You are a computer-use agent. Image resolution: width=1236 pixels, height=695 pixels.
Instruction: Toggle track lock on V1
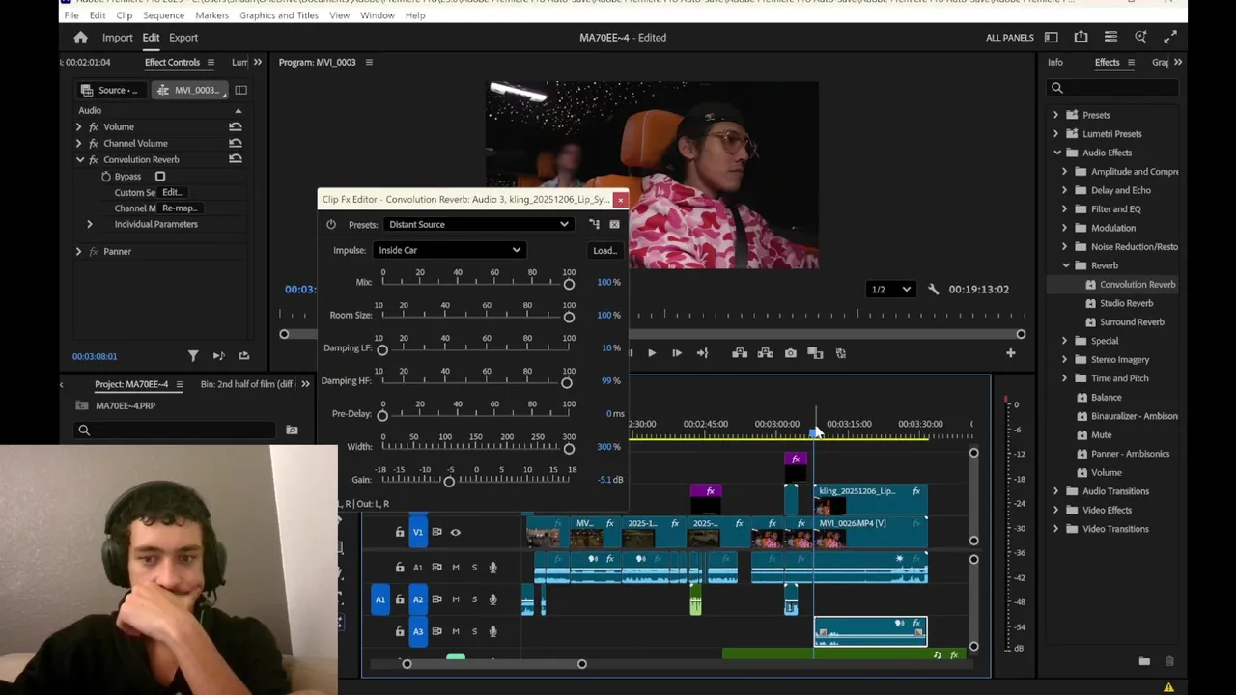400,532
